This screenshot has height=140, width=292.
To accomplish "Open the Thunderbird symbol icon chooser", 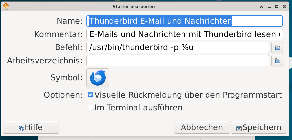I will click(98, 78).
